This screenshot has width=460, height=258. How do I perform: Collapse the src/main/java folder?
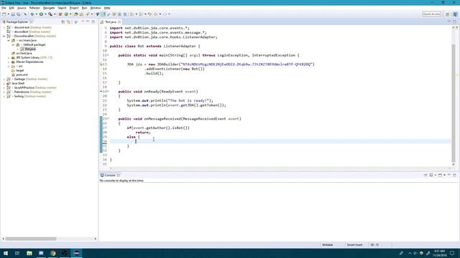pos(9,40)
